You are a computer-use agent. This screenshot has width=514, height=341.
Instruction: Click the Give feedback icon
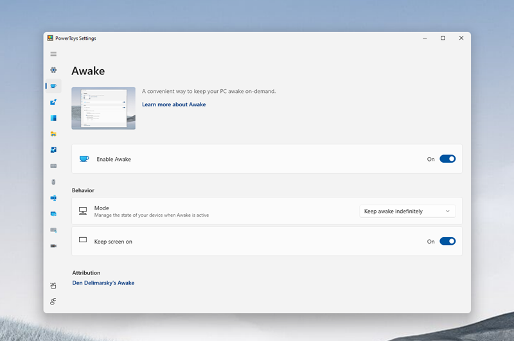(x=53, y=301)
